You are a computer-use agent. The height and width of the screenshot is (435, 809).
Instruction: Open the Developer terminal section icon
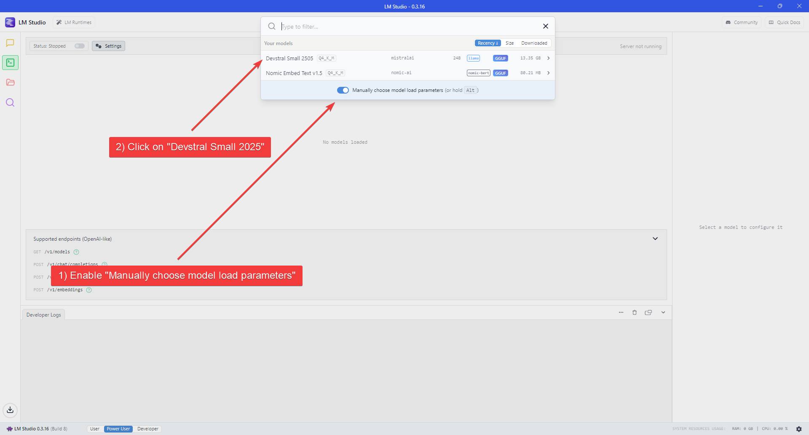pyautogui.click(x=10, y=63)
